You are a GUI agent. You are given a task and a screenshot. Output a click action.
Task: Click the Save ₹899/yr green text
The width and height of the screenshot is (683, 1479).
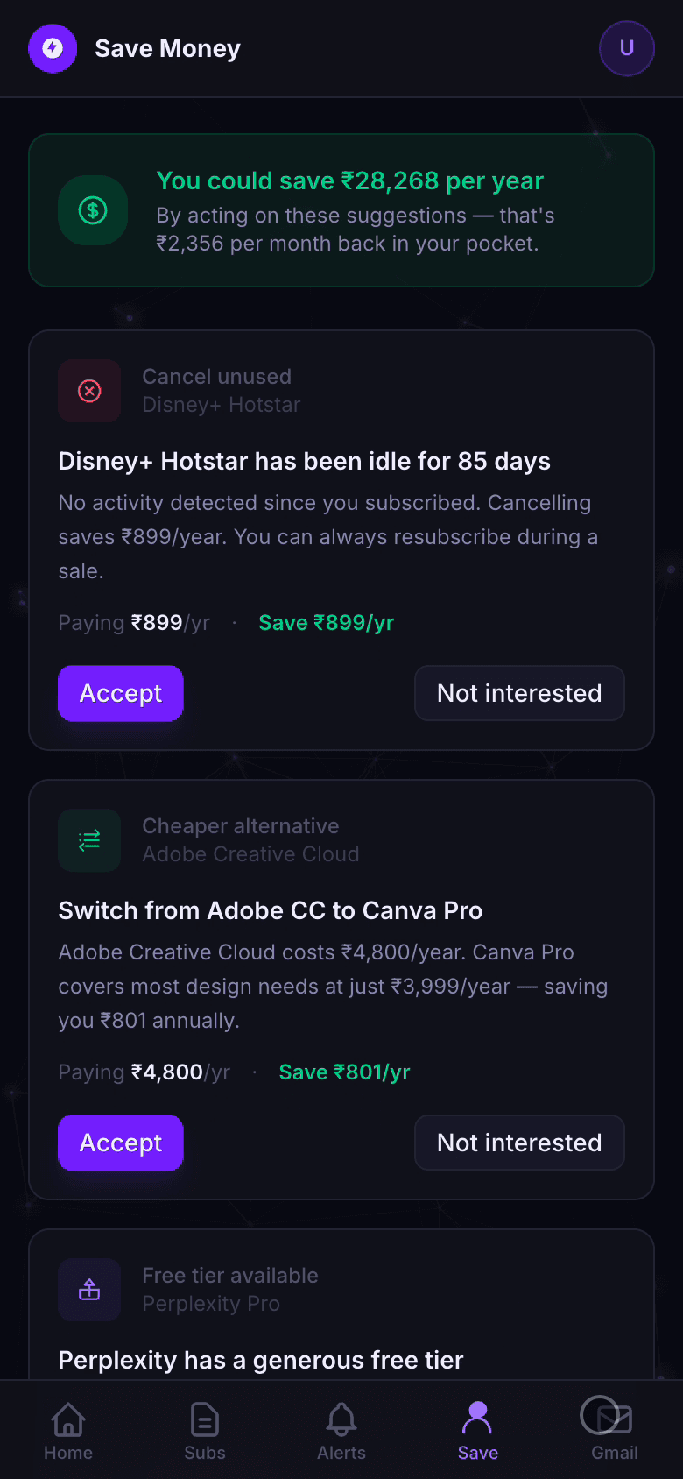(x=326, y=622)
